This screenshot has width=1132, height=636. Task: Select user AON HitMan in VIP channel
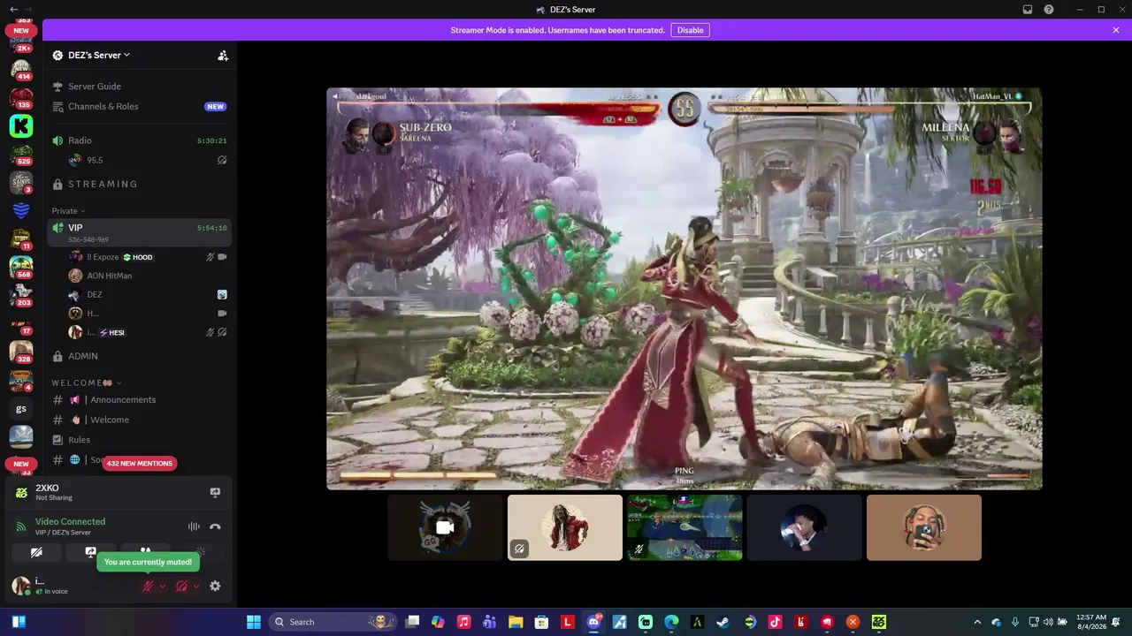point(148,276)
